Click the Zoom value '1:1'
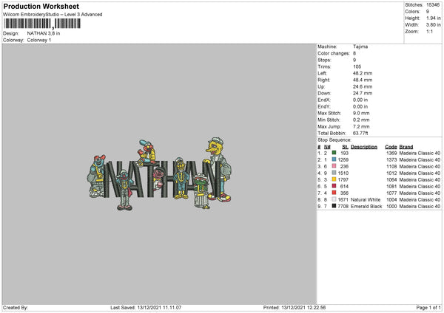Screen dimensions: 444x313 429,32
